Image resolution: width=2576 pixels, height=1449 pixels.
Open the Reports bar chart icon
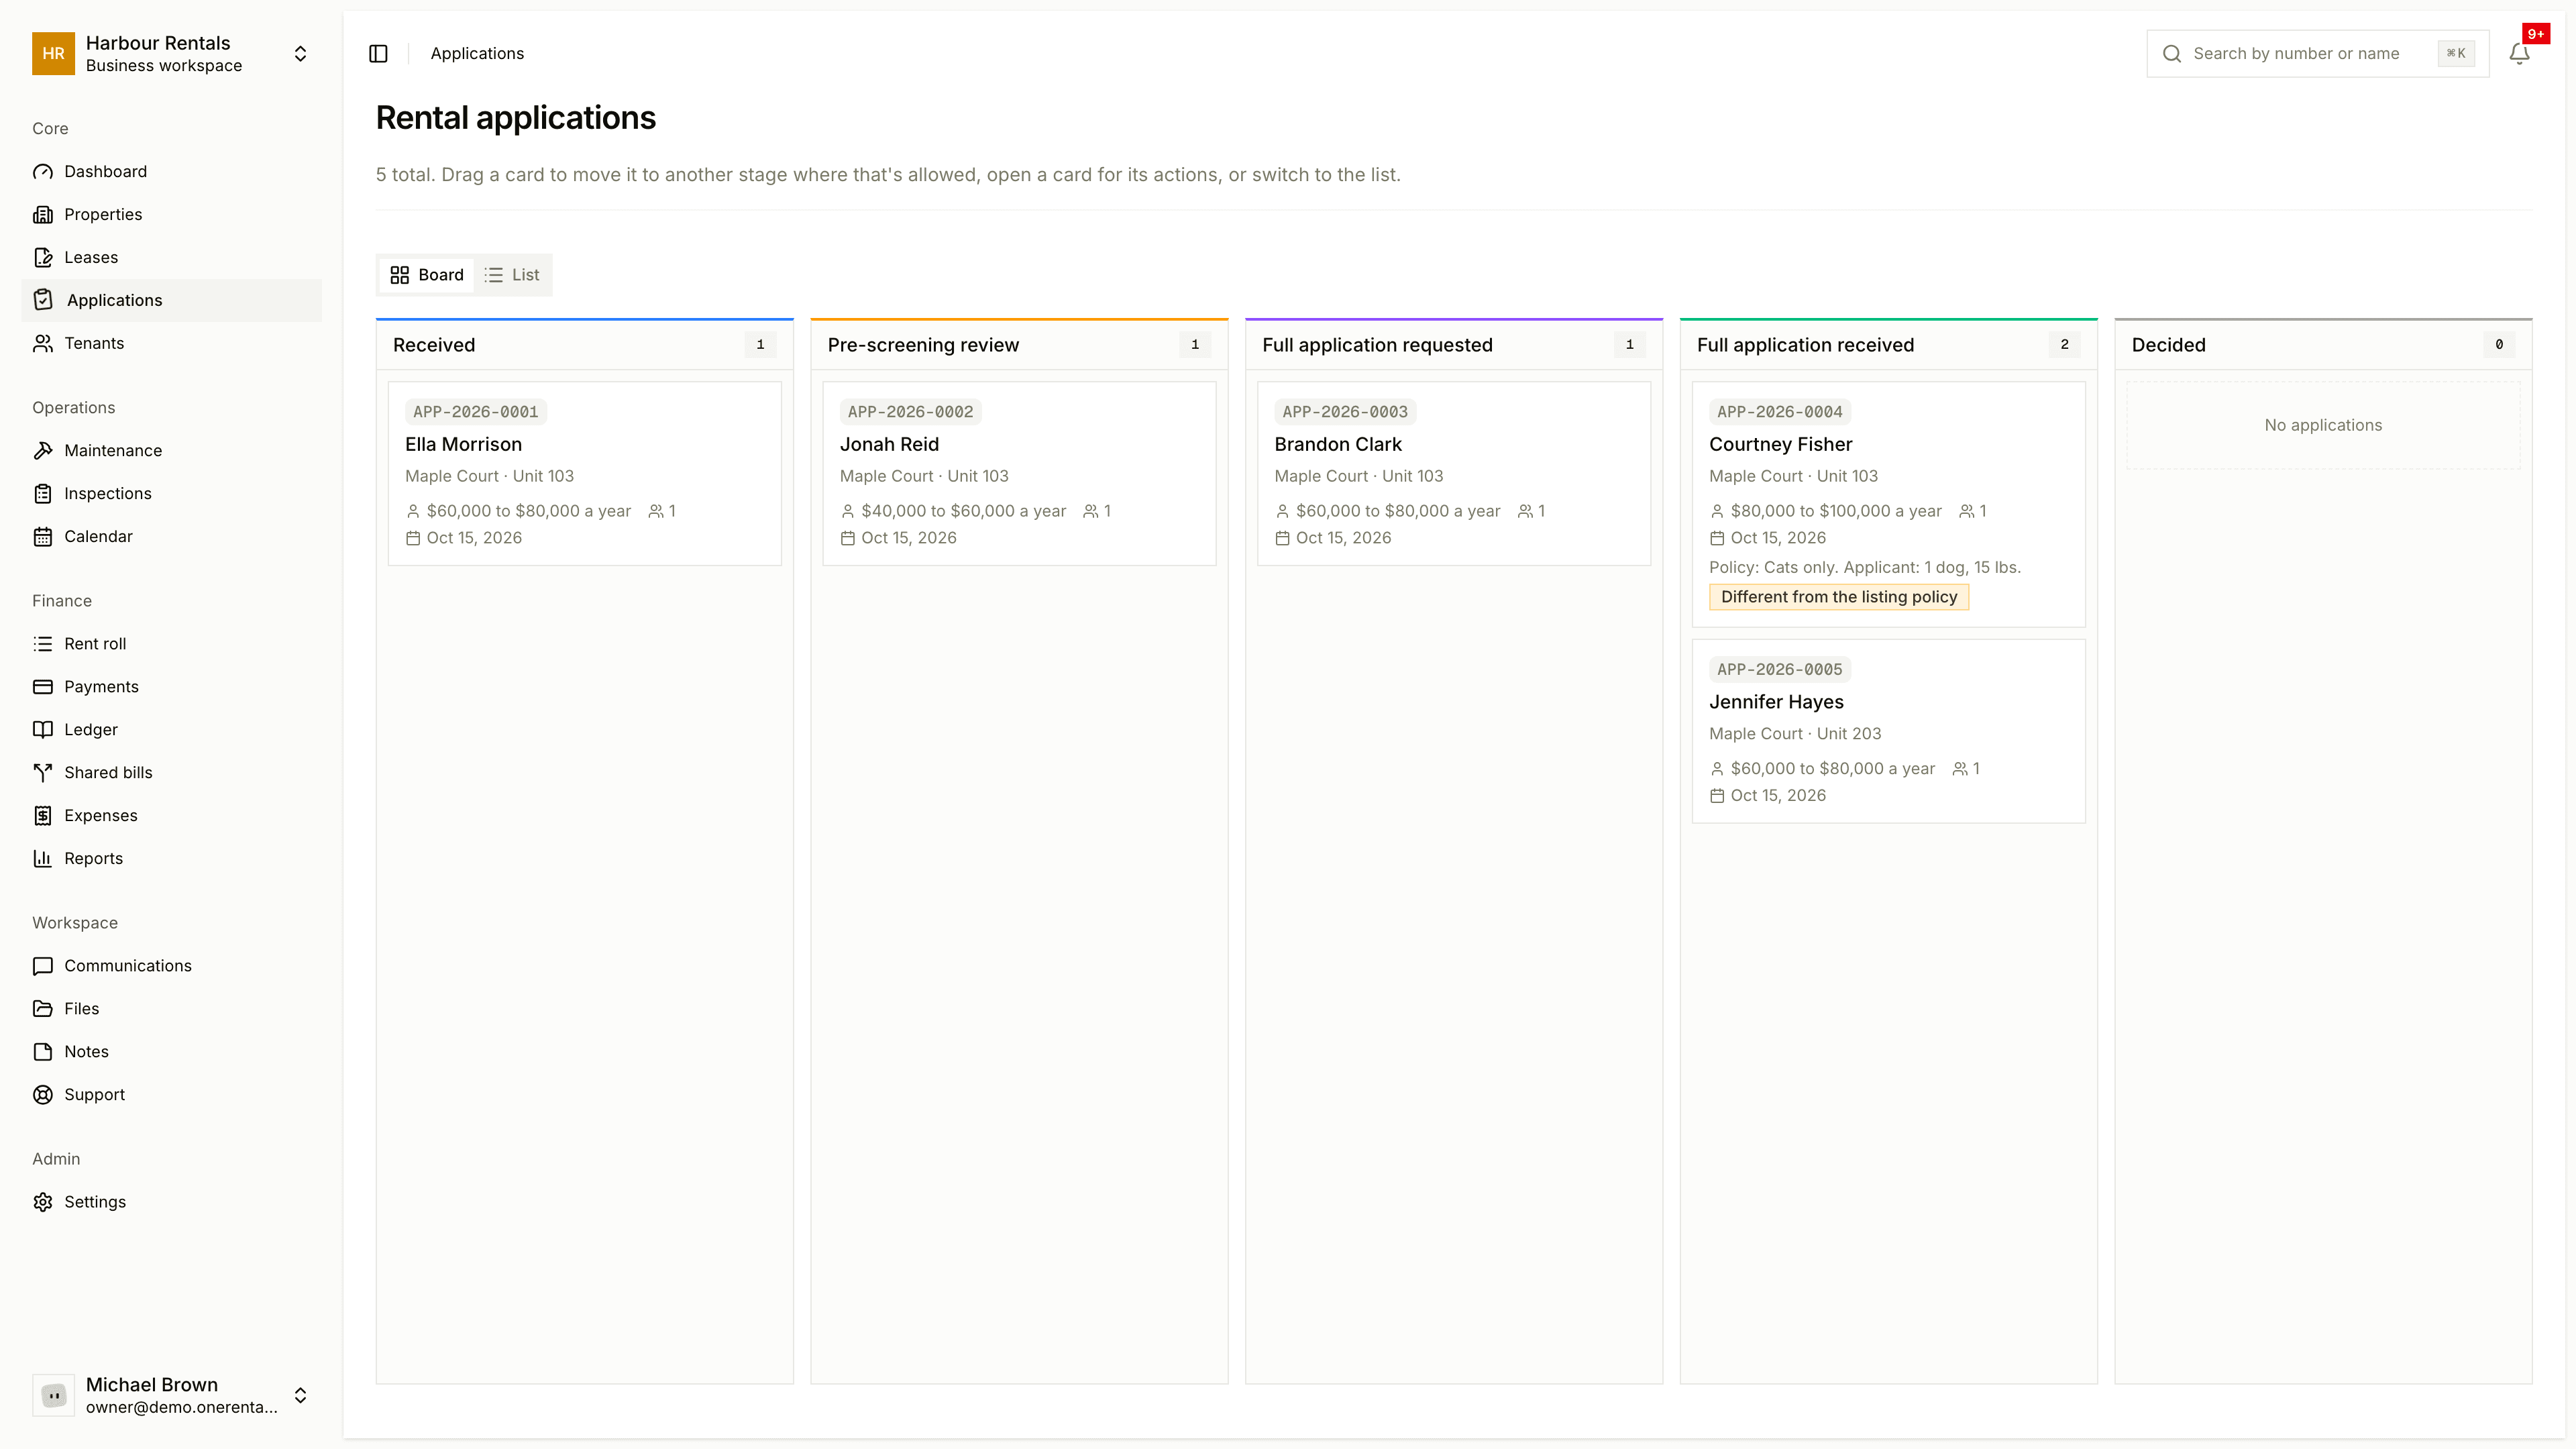tap(42, 859)
